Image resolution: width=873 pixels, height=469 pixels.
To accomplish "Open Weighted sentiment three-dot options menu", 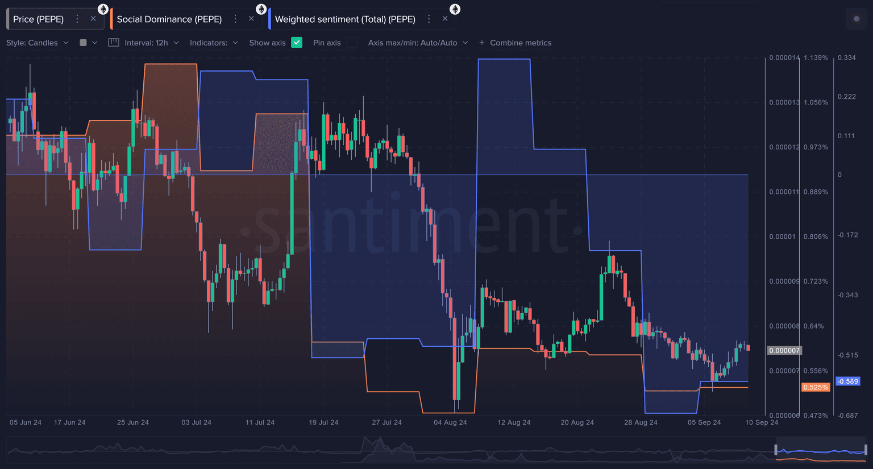I will (429, 19).
